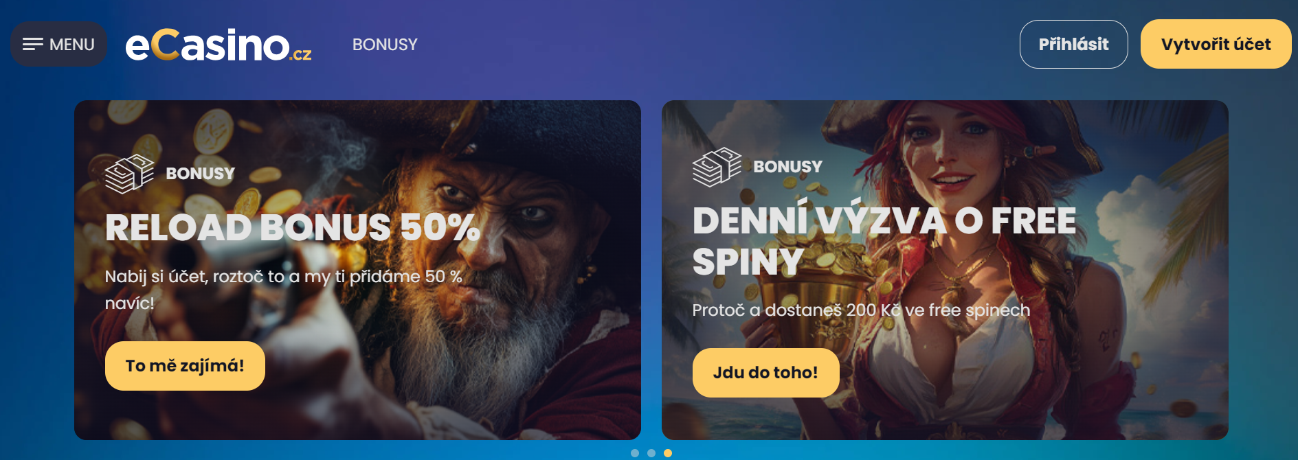Select BONUSY label on Denní výzva banner
The width and height of the screenshot is (1298, 460).
coord(787,167)
